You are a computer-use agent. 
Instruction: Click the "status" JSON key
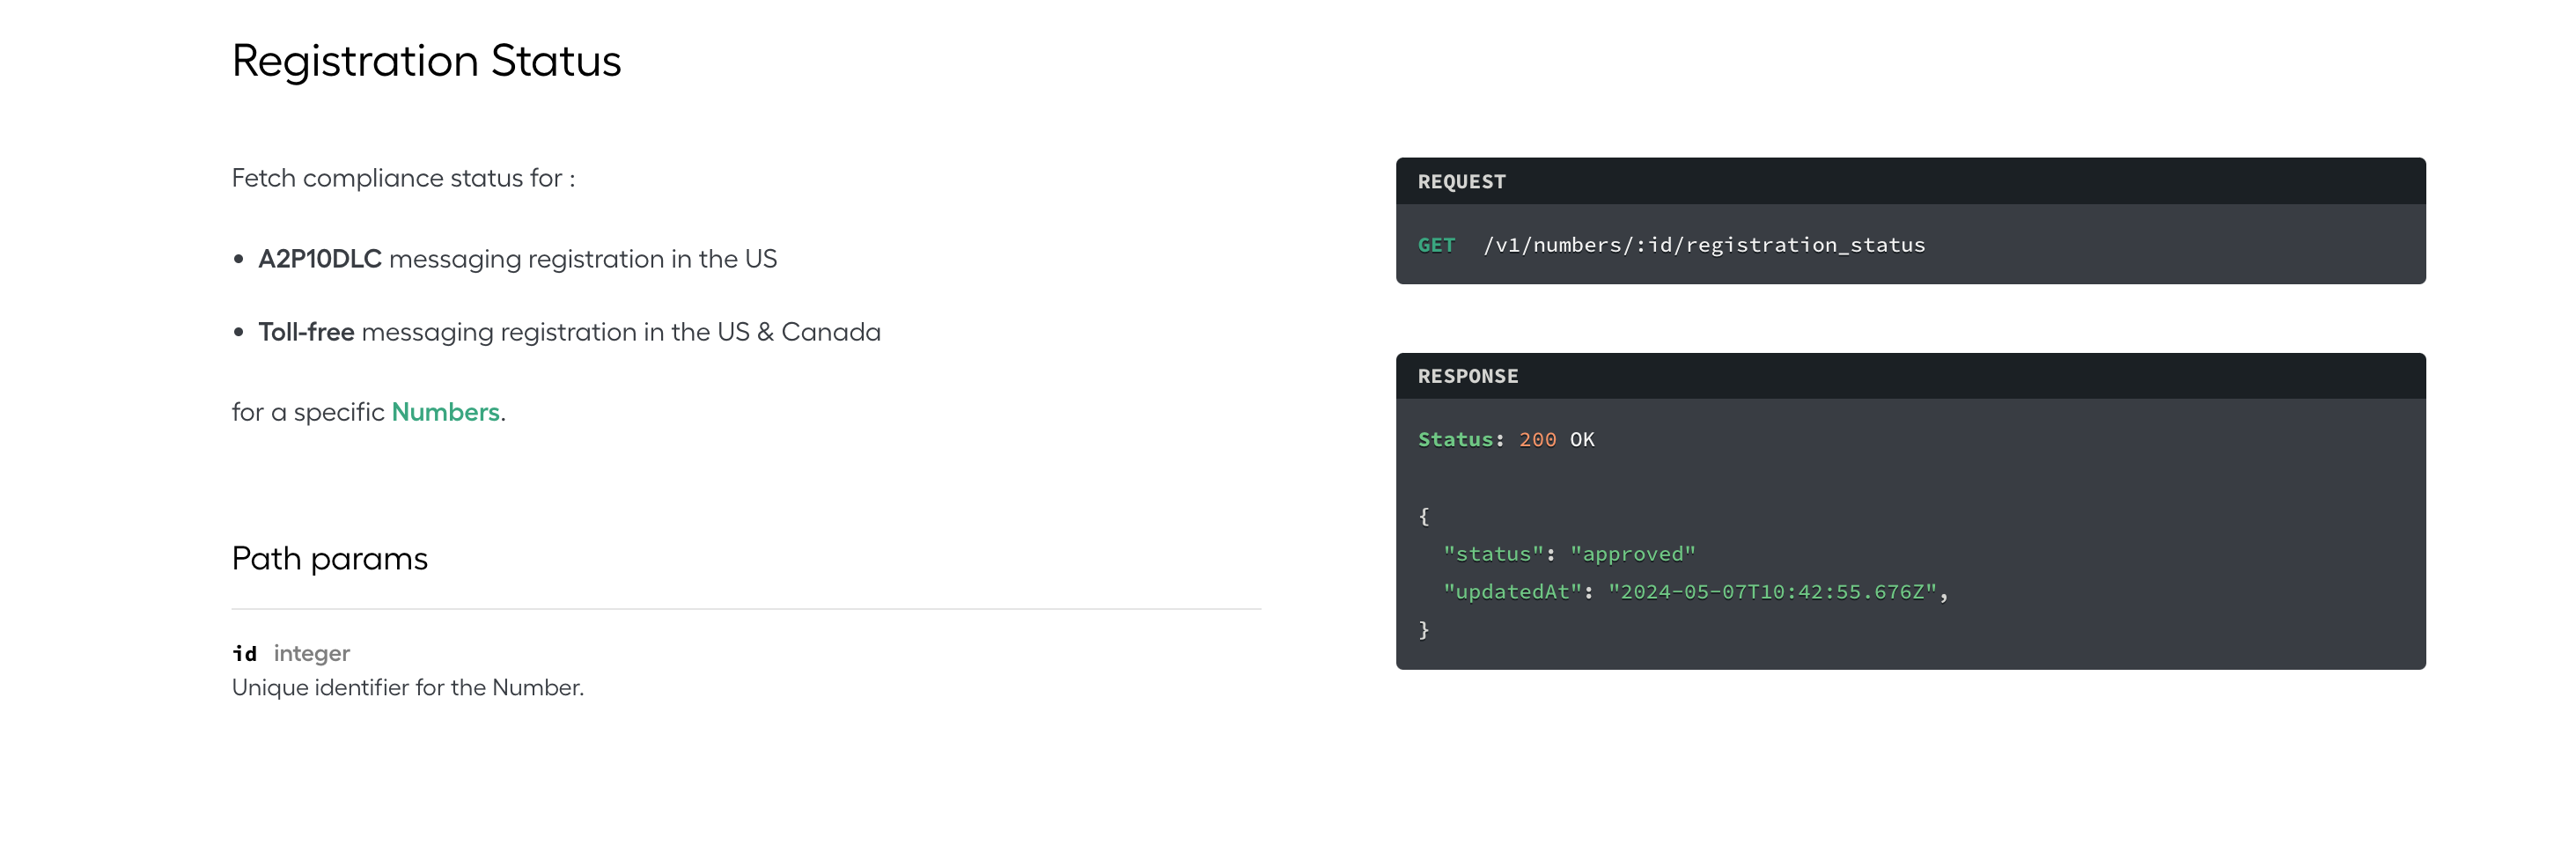pos(1493,554)
